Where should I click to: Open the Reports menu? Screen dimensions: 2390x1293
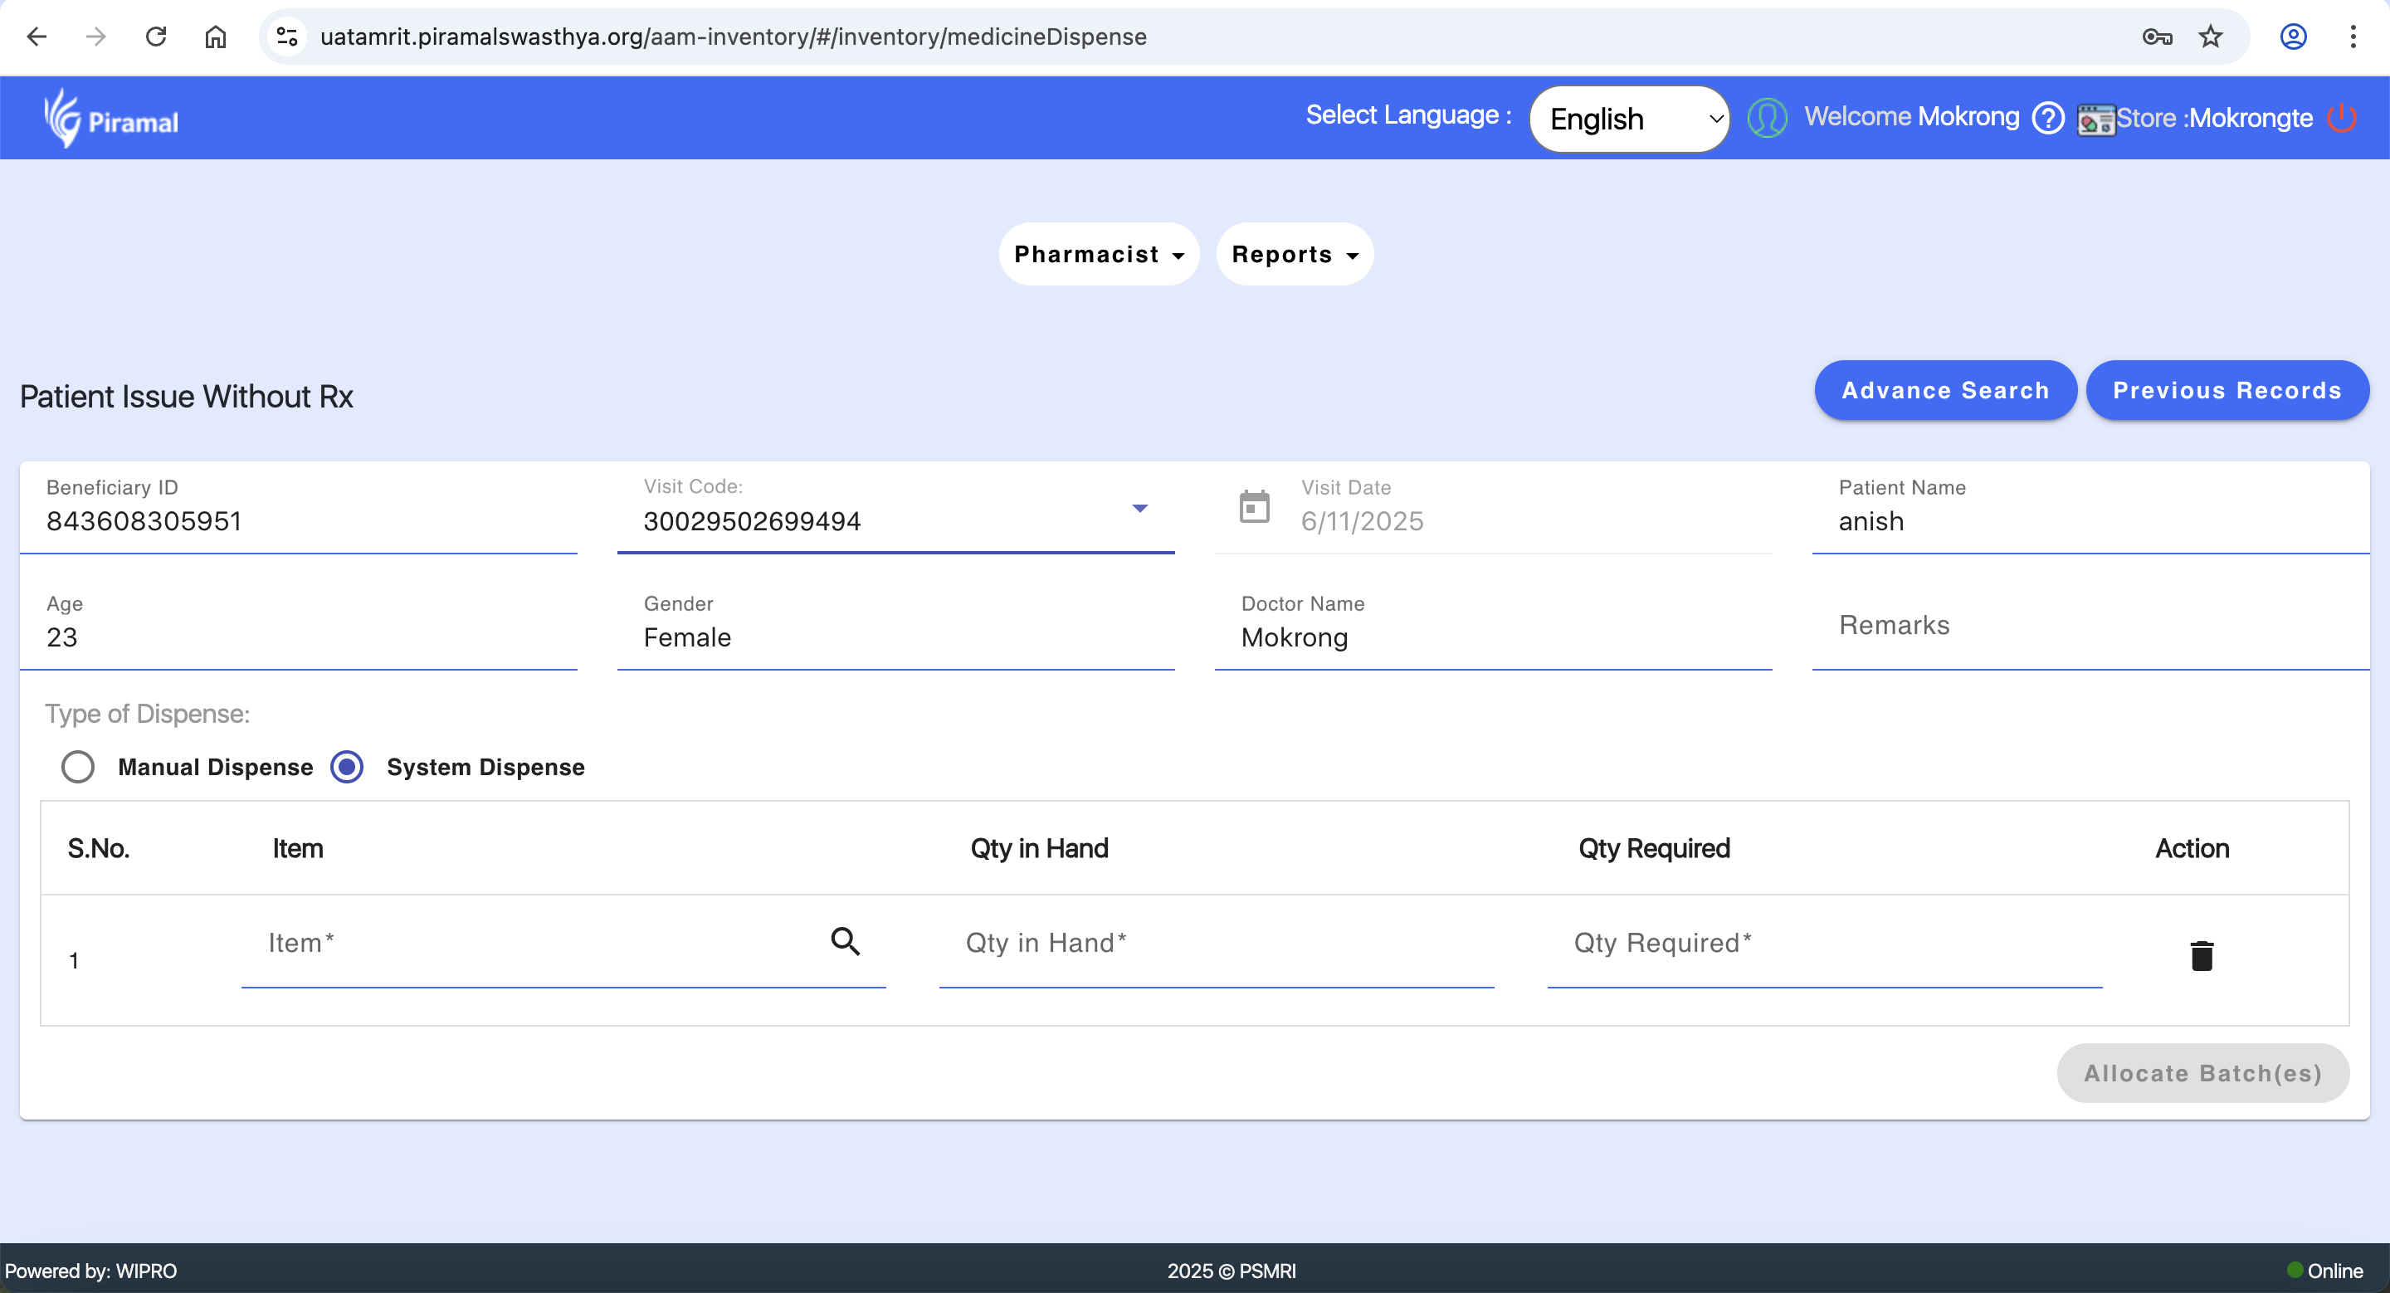(1295, 254)
